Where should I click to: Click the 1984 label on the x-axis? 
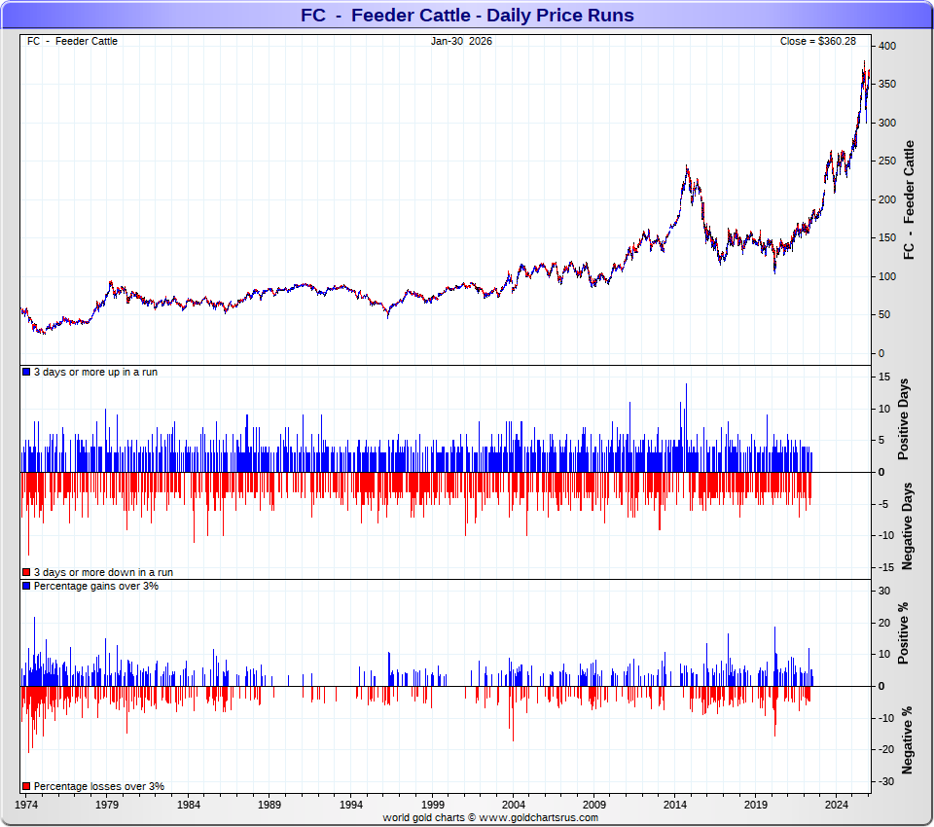(x=188, y=805)
